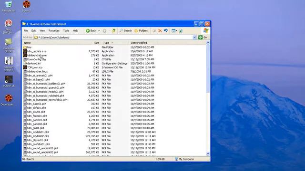Select tdm_ai_humanoid_guards01.pk4 file icon
This screenshot has width=305, height=171.
[x=25, y=87]
